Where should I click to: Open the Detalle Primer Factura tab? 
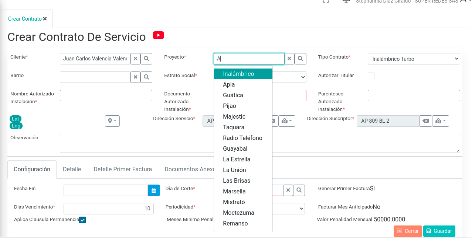click(x=123, y=169)
